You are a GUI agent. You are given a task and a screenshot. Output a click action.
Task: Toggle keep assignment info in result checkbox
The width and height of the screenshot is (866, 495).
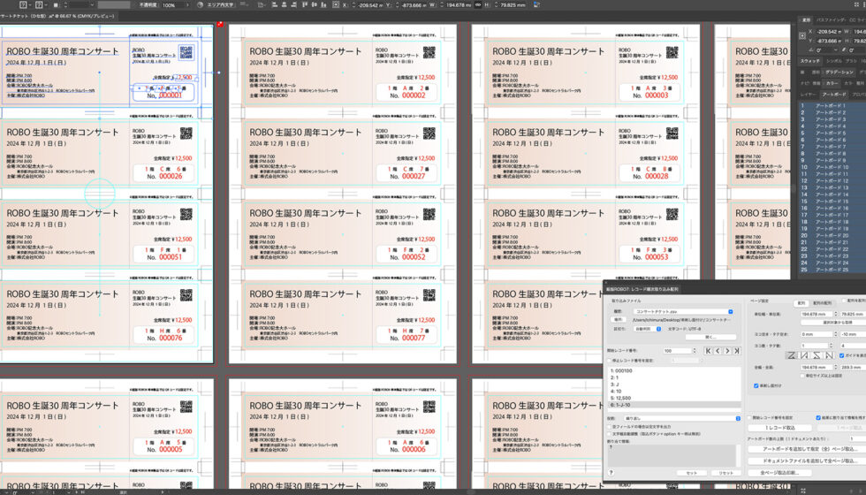tap(818, 417)
